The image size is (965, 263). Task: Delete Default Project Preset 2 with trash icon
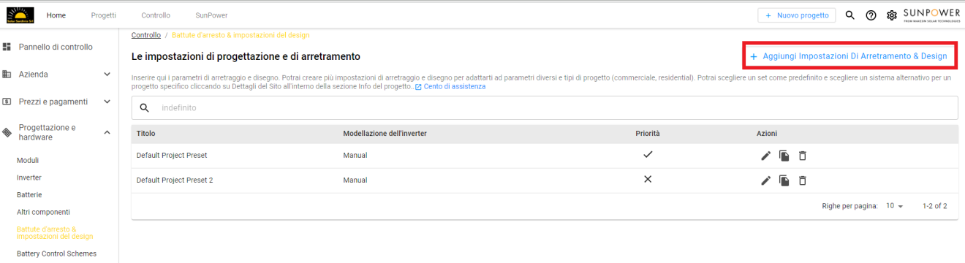(802, 180)
